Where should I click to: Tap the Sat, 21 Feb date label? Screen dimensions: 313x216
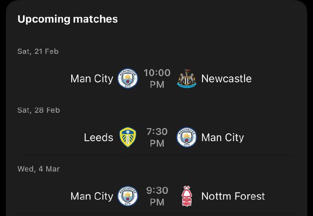coord(38,51)
